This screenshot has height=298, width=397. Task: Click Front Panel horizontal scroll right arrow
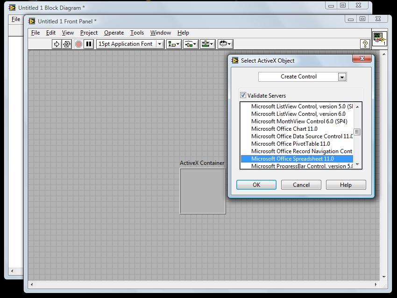click(376, 284)
